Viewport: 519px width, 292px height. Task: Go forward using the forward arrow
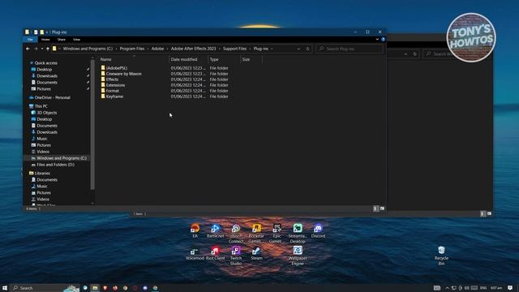36,49
